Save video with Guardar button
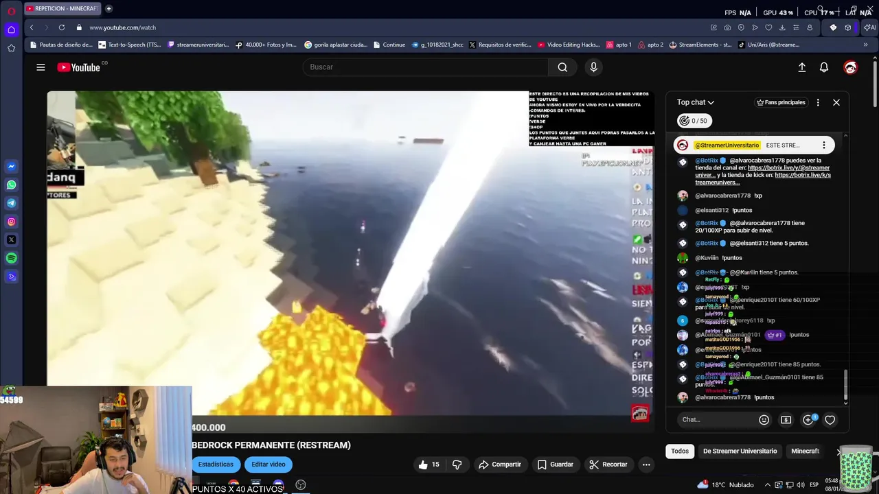 point(555,464)
